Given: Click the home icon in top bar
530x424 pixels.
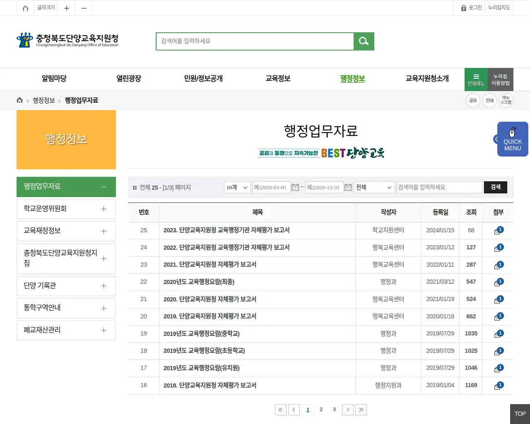Looking at the screenshot, I should click(x=25, y=8).
